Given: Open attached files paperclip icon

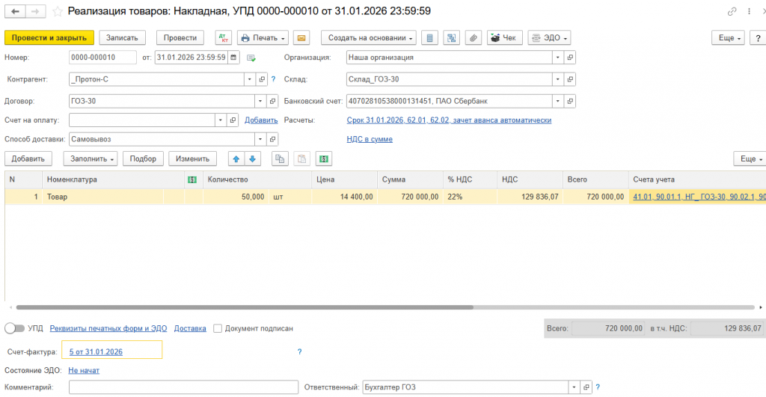Looking at the screenshot, I should [x=474, y=37].
